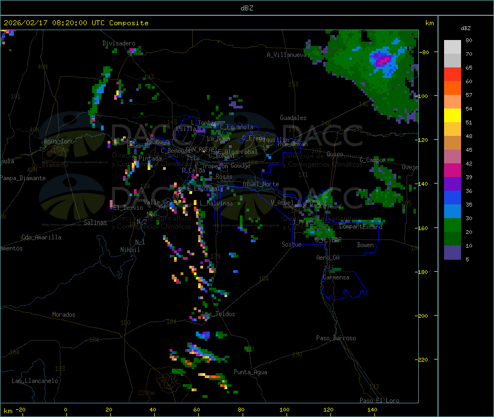
Task: Click the A_Villanueva place label
Action: tap(287, 55)
